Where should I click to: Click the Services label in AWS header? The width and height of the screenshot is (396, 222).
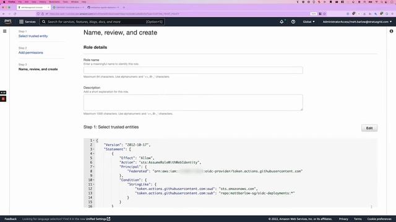[x=30, y=22]
